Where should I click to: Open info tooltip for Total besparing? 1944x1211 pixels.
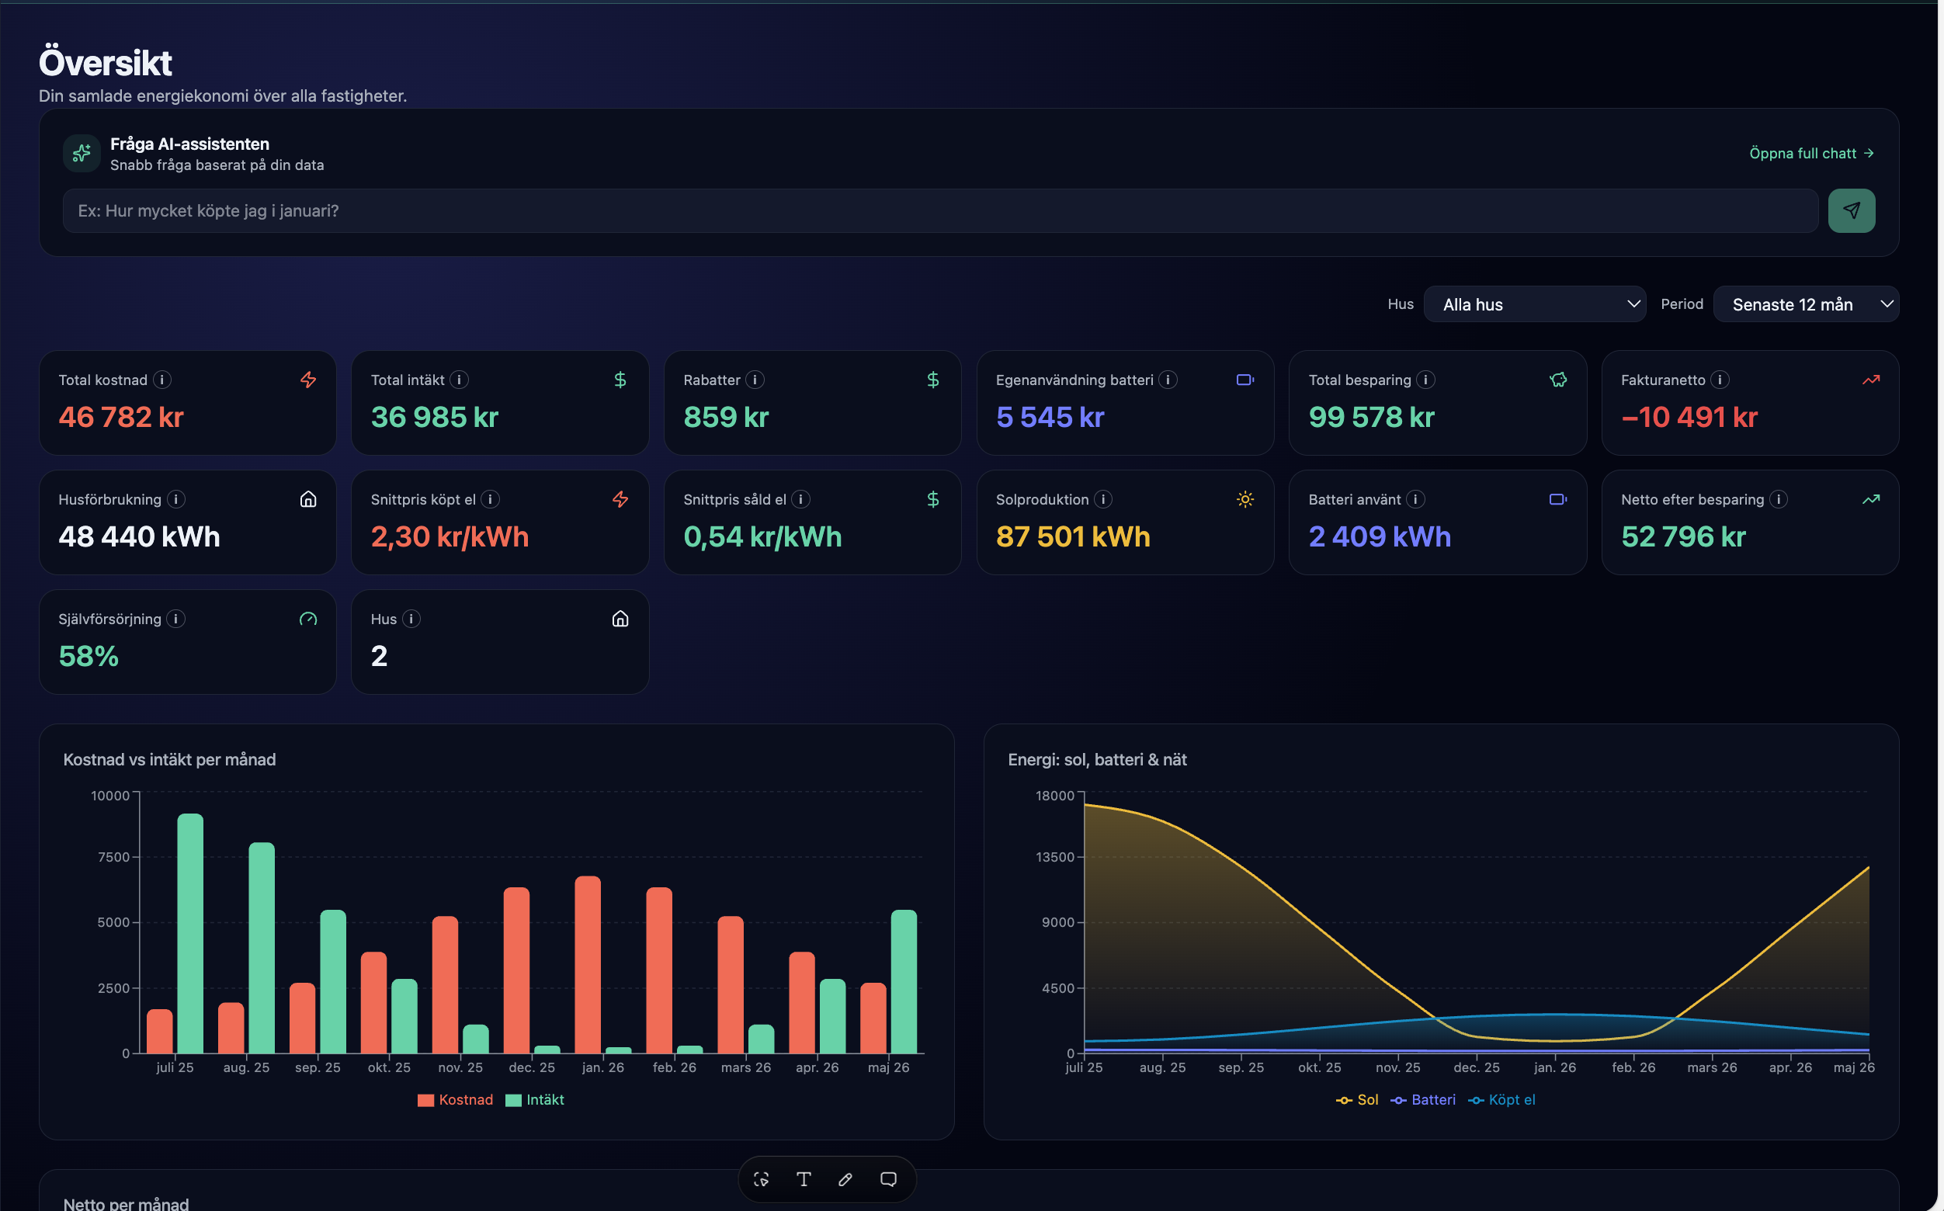pos(1425,380)
